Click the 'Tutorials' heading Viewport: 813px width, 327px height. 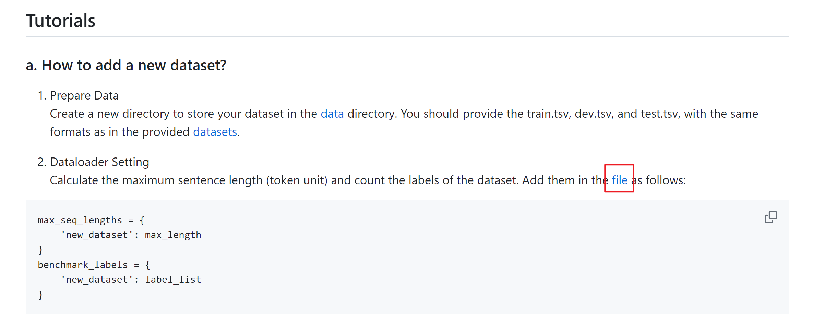[61, 21]
